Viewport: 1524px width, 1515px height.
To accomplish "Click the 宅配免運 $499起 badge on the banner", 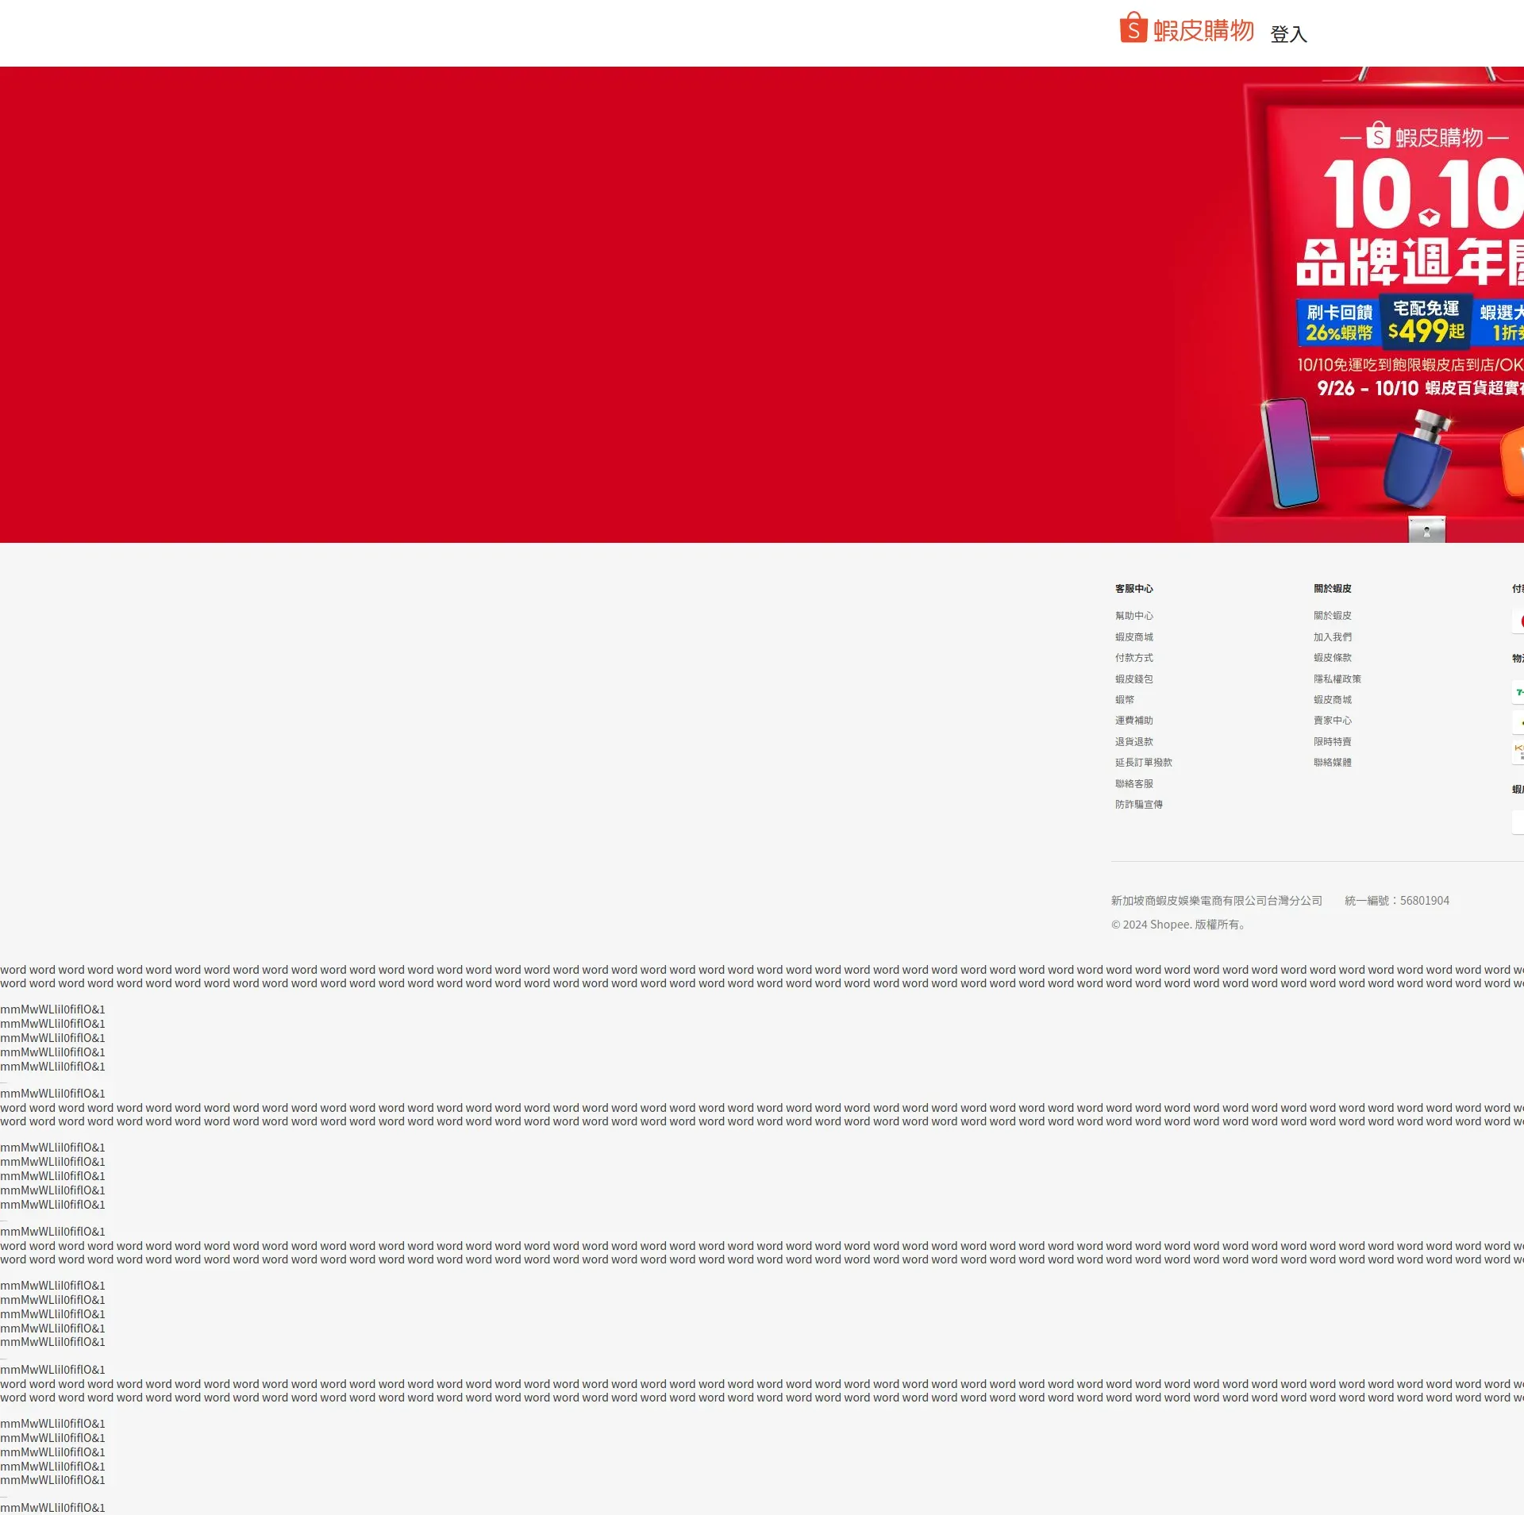I will 1426,321.
